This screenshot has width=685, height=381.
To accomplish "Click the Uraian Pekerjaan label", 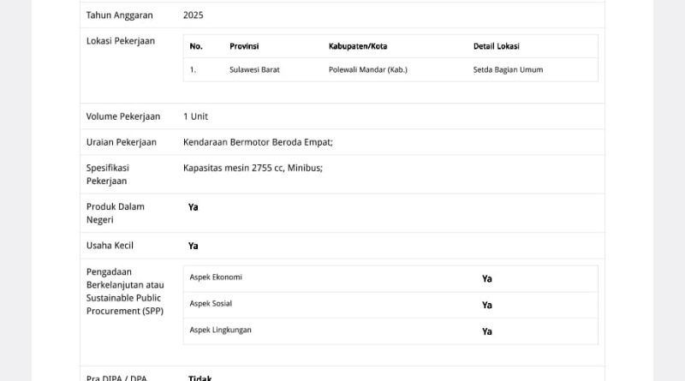I will (122, 142).
